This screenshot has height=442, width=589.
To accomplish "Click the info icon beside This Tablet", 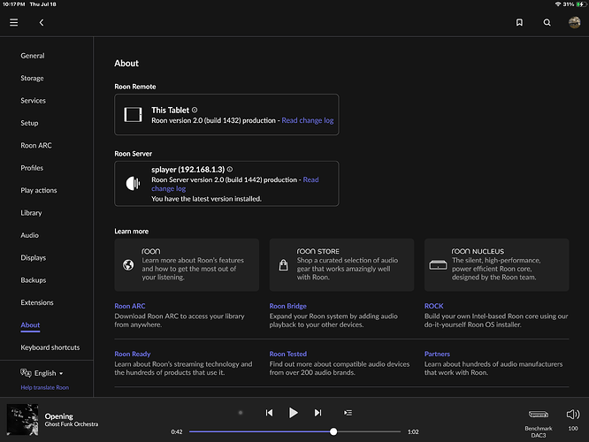I will click(195, 110).
